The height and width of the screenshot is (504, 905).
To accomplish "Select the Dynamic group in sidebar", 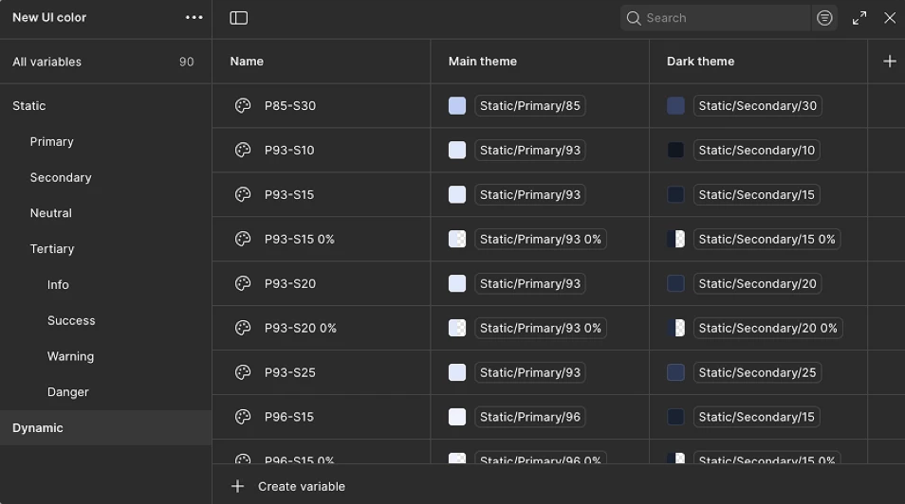I will click(38, 428).
